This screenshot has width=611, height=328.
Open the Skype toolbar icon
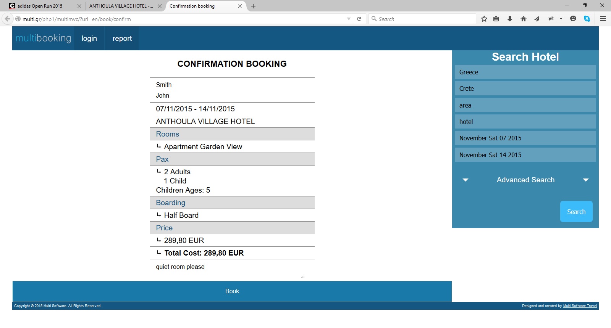(x=587, y=19)
